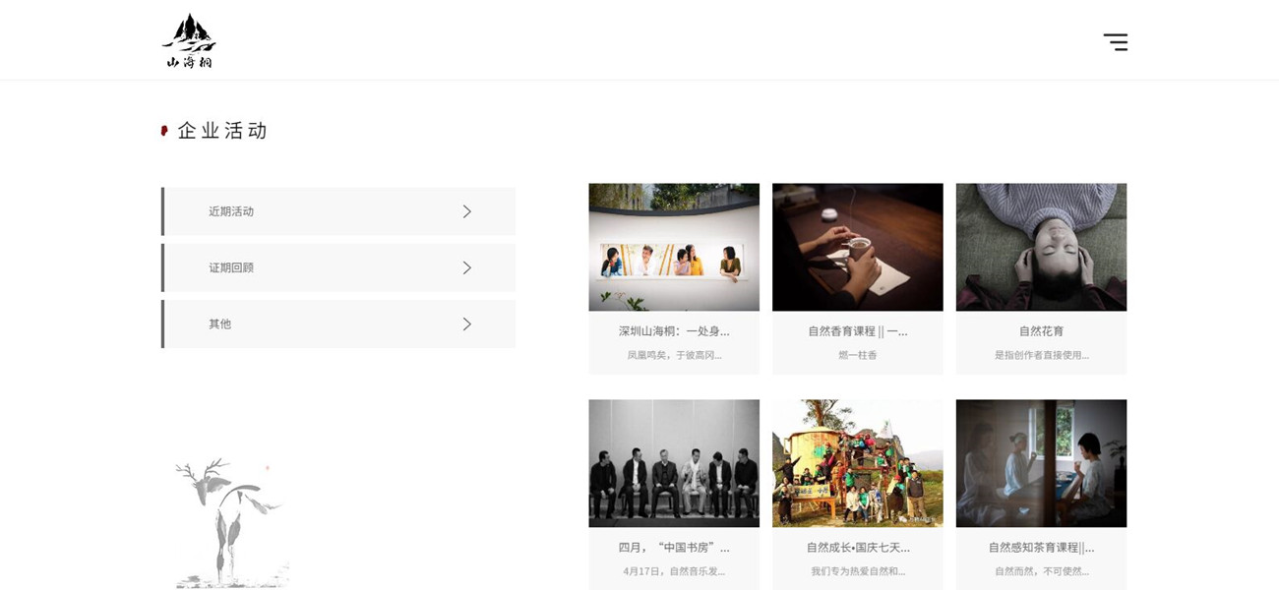
Task: Open the tea cup 自然香育课程 image
Action: pos(858,247)
